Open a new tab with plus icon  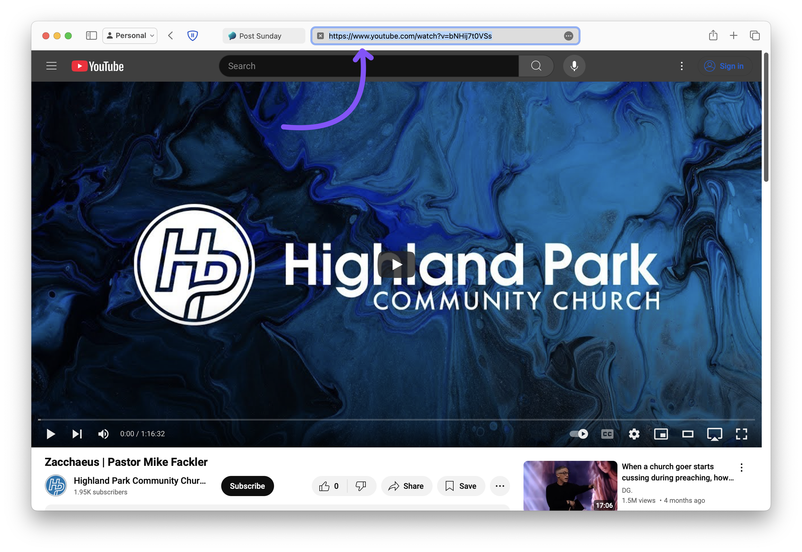point(733,36)
